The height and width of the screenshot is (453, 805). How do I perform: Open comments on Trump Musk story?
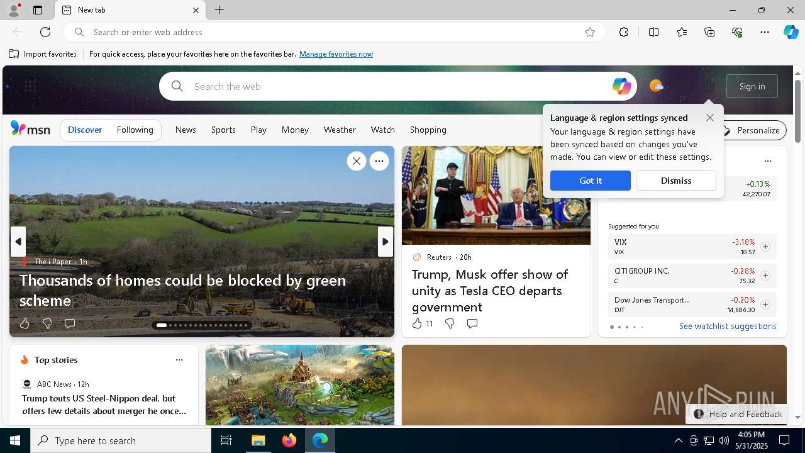[472, 323]
